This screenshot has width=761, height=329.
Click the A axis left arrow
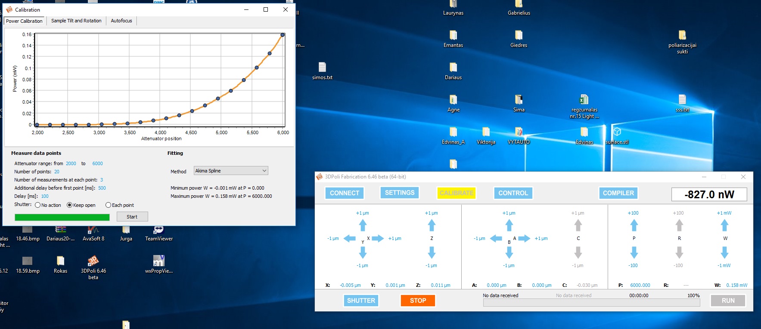pos(496,238)
